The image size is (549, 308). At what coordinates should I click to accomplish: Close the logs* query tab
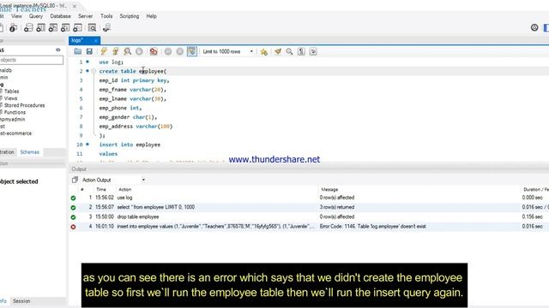95,41
